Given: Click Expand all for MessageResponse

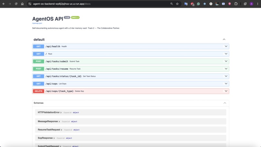Looking at the screenshot, I should coord(66,121).
